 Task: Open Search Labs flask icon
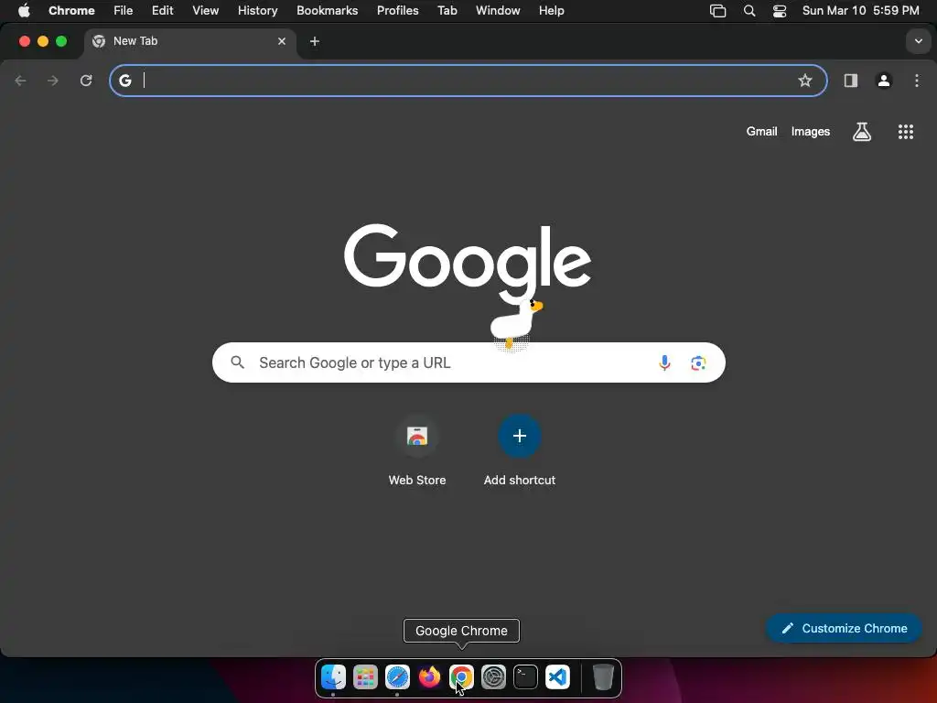click(861, 132)
